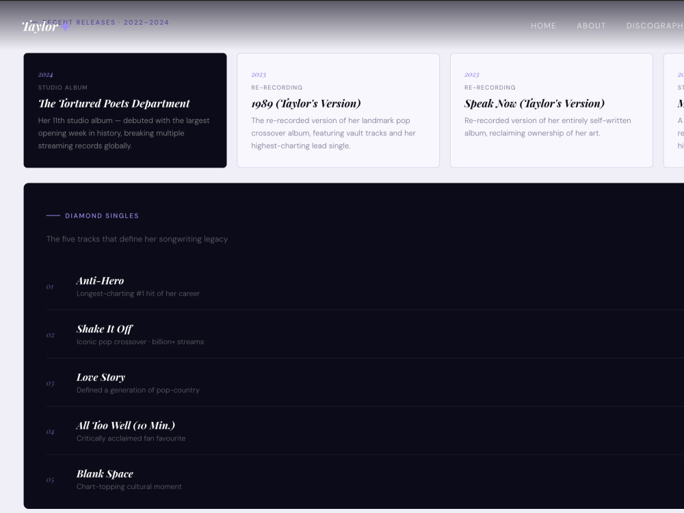The width and height of the screenshot is (684, 513).
Task: Click the Taylor logo in header
Action: [x=46, y=27]
